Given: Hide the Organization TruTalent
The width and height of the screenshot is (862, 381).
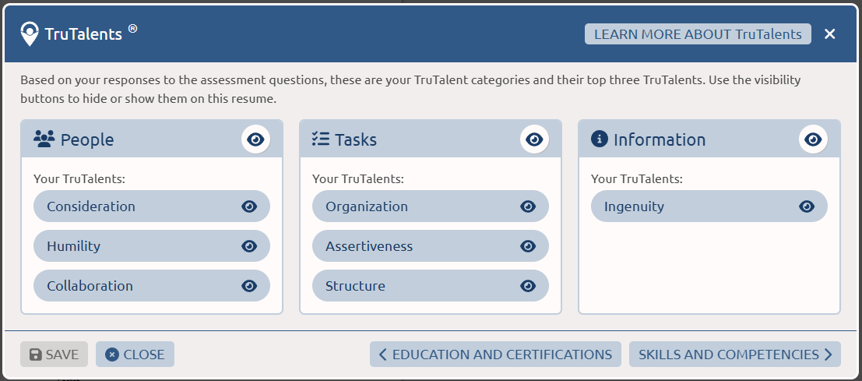Looking at the screenshot, I should [x=528, y=206].
